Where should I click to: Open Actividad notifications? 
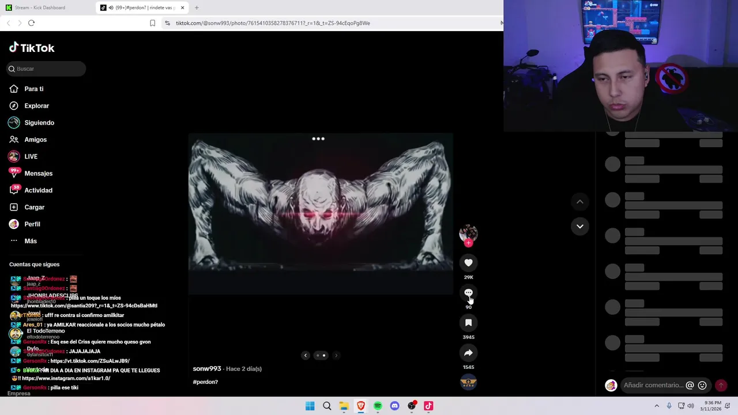pos(38,190)
